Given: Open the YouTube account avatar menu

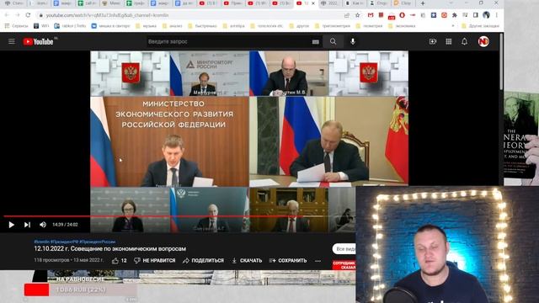Looking at the screenshot, I should click(483, 41).
